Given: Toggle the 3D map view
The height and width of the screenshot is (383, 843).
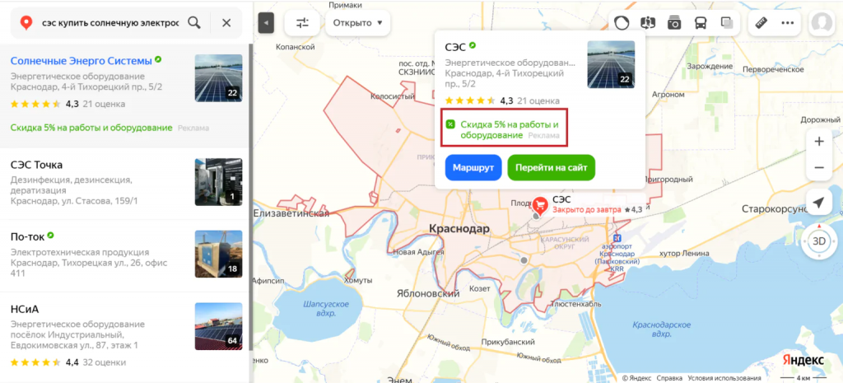Looking at the screenshot, I should [x=819, y=241].
